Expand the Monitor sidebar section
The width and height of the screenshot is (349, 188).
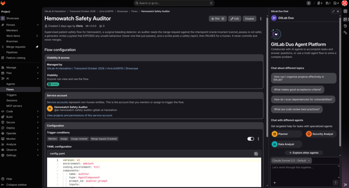[38, 139]
